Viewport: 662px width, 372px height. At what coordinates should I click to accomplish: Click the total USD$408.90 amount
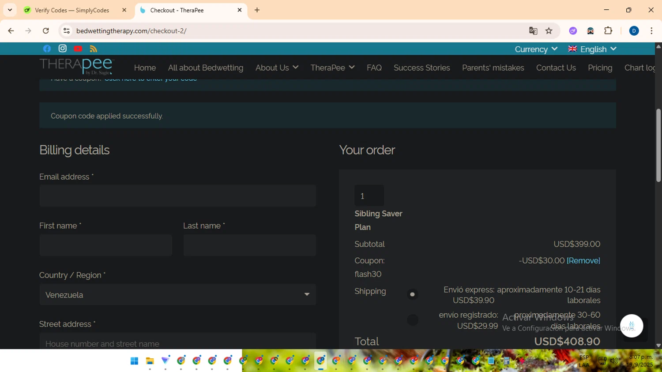567,341
